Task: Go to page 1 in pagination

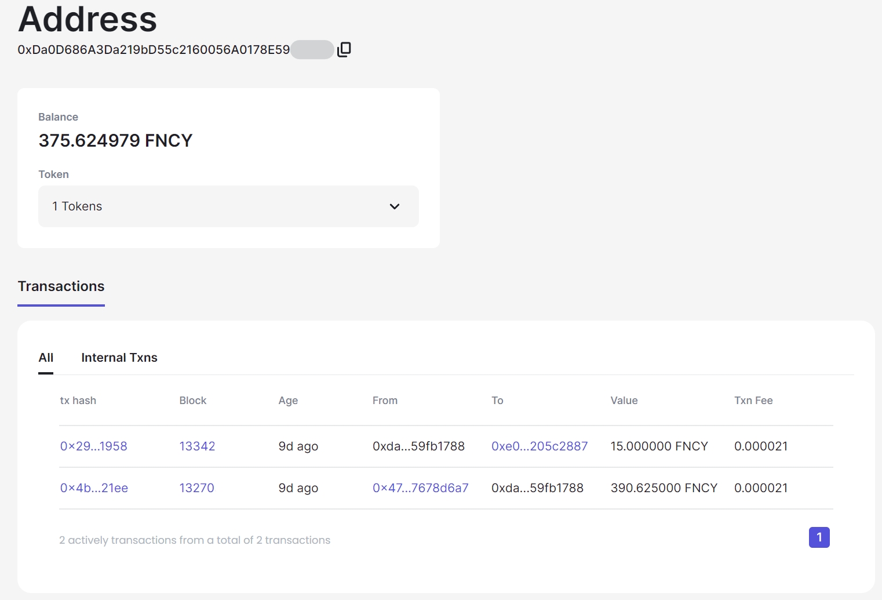Action: 819,537
